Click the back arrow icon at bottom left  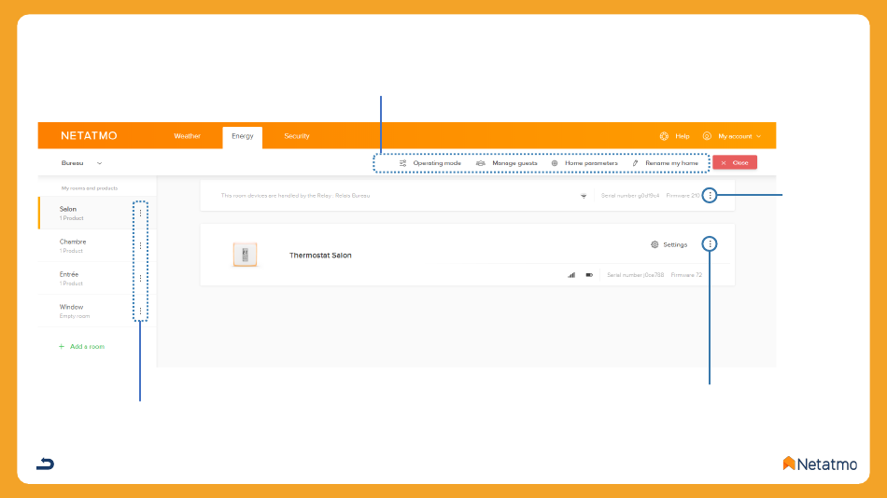[45, 464]
